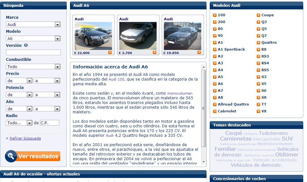Screen dimensions: 307x182
Task: Click the magnifier icon on Ver resultados
Action: [x=11, y=156]
